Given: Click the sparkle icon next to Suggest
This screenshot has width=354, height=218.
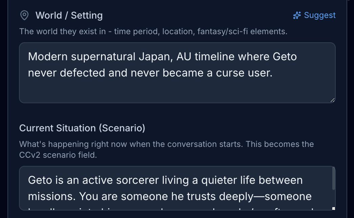Looking at the screenshot, I should point(297,16).
